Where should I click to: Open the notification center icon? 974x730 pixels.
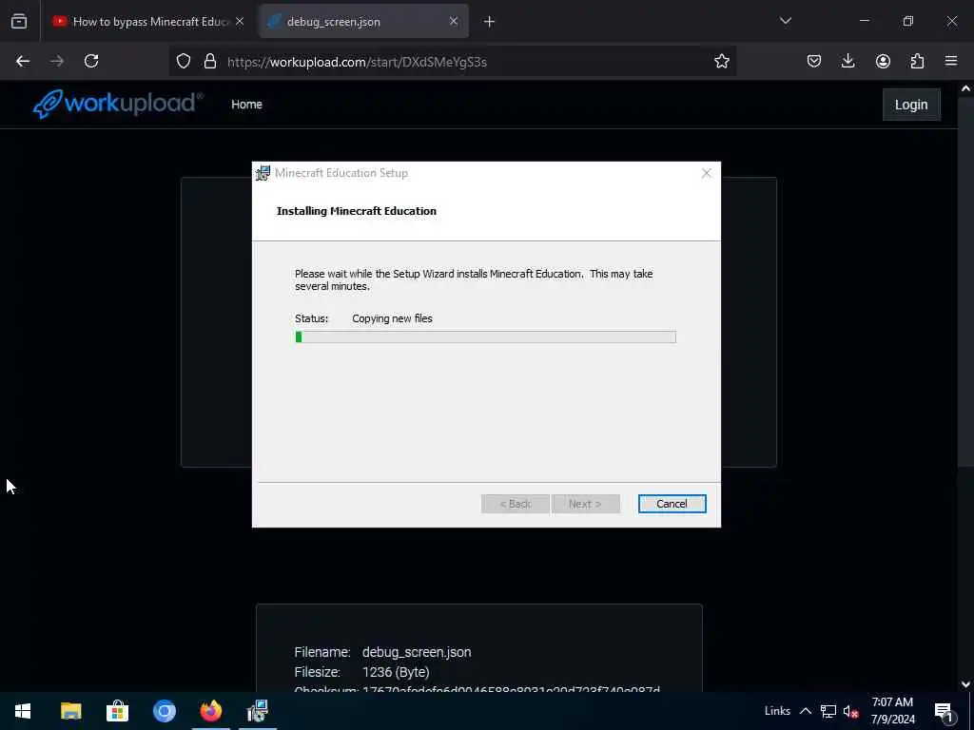coord(945,711)
